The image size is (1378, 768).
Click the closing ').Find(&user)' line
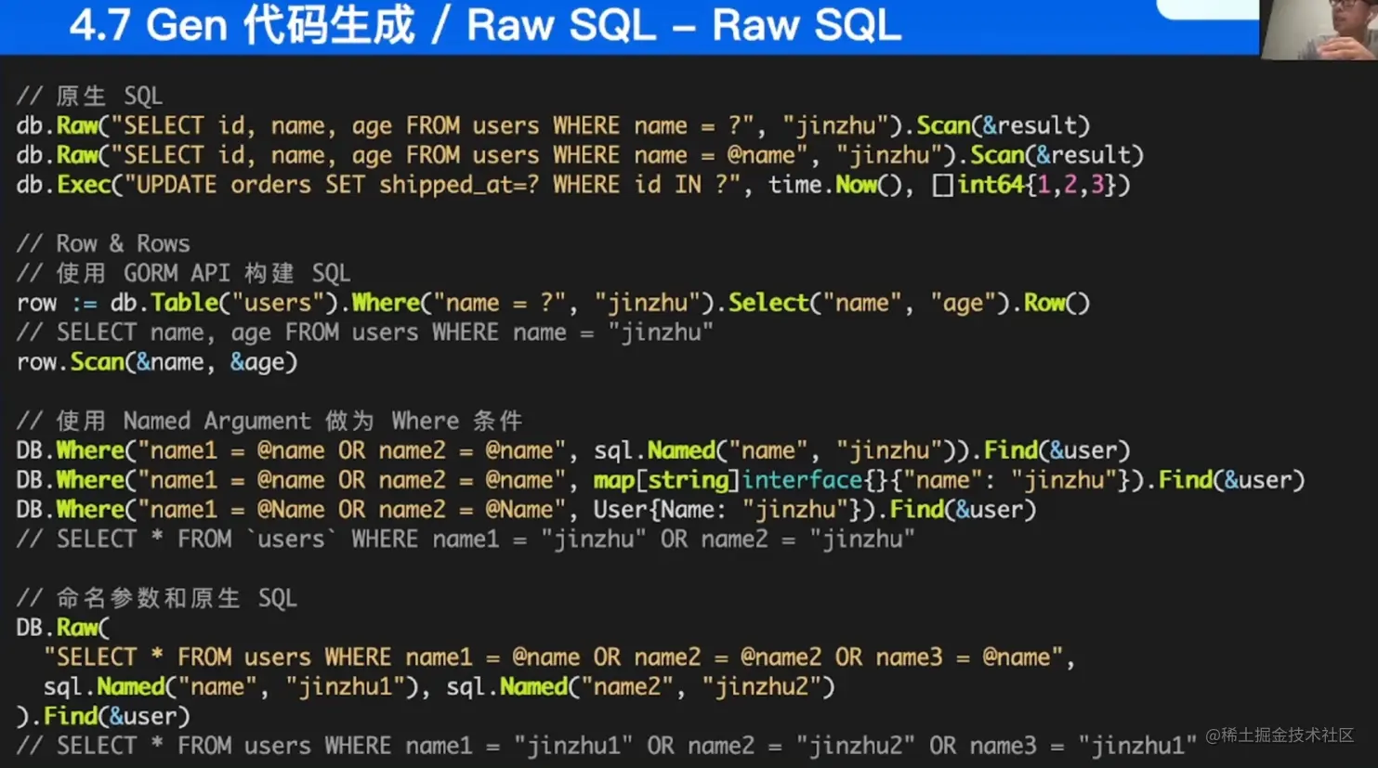[103, 717]
